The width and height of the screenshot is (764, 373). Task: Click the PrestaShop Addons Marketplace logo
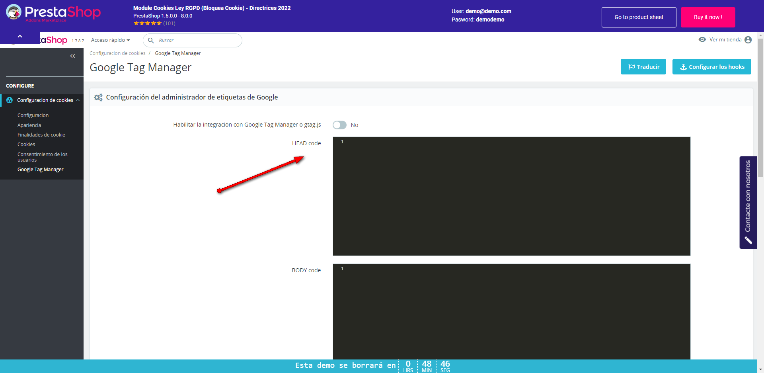(53, 13)
